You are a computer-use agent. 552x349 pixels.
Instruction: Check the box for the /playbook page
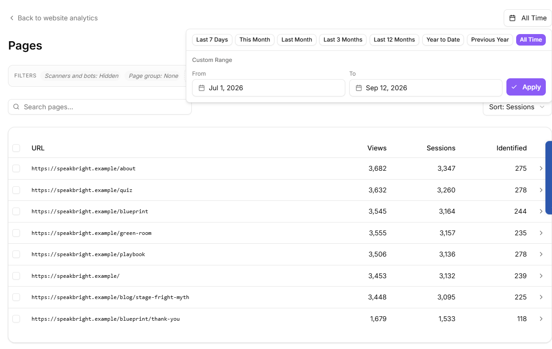pyautogui.click(x=16, y=254)
